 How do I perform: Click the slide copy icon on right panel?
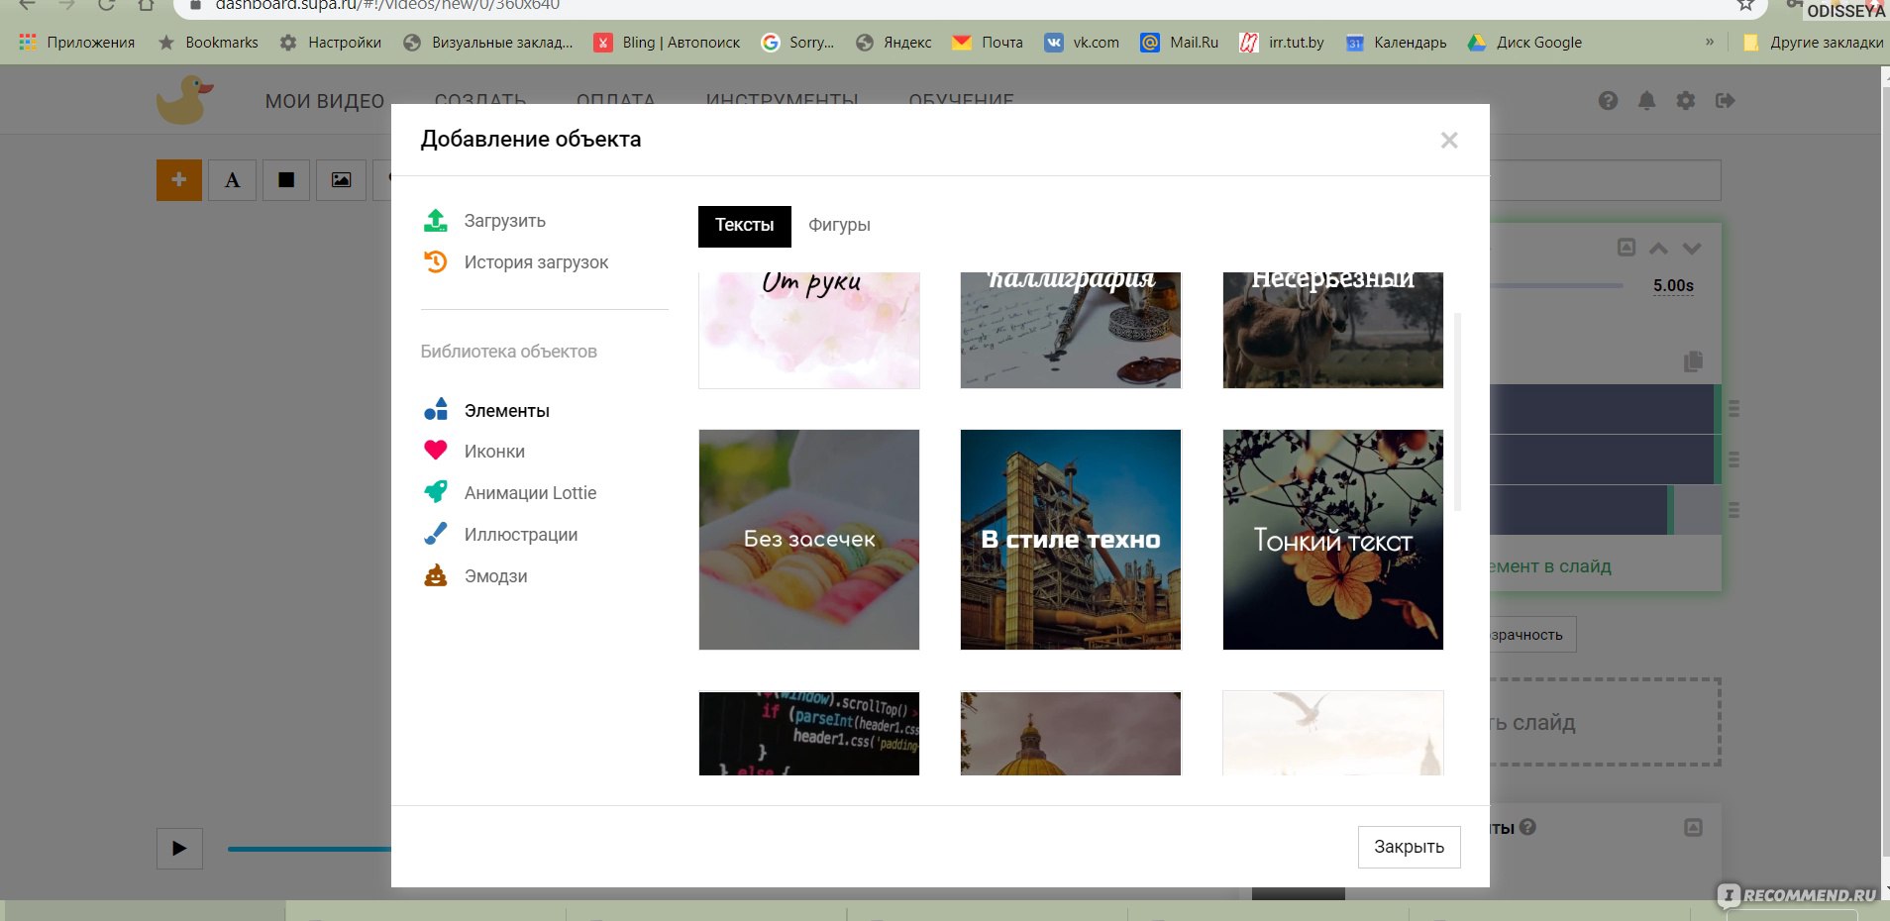click(x=1693, y=361)
